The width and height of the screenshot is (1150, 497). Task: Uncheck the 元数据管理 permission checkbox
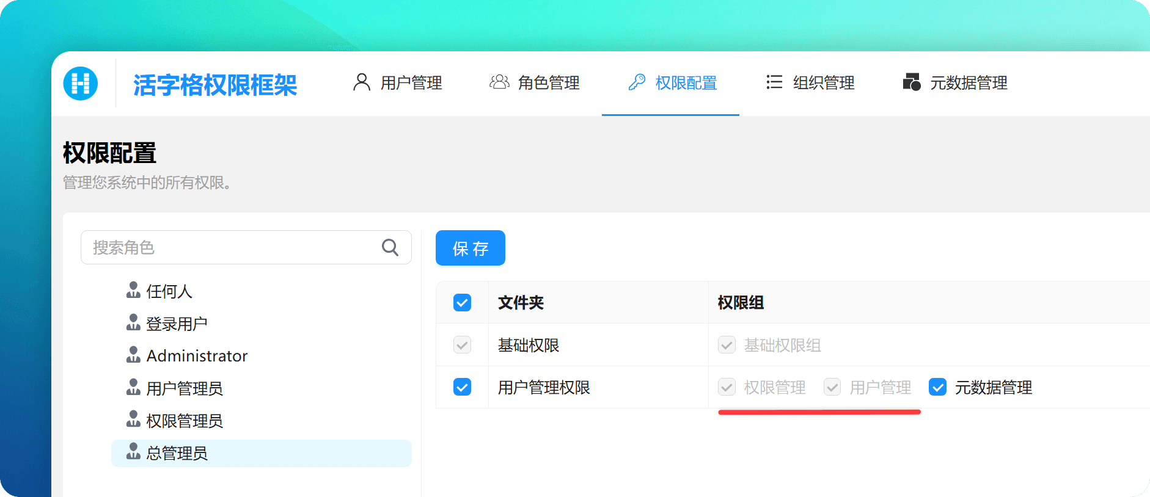pos(937,387)
